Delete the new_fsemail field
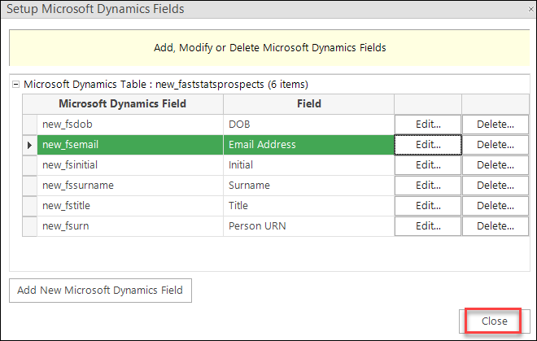This screenshot has width=537, height=341. [496, 145]
